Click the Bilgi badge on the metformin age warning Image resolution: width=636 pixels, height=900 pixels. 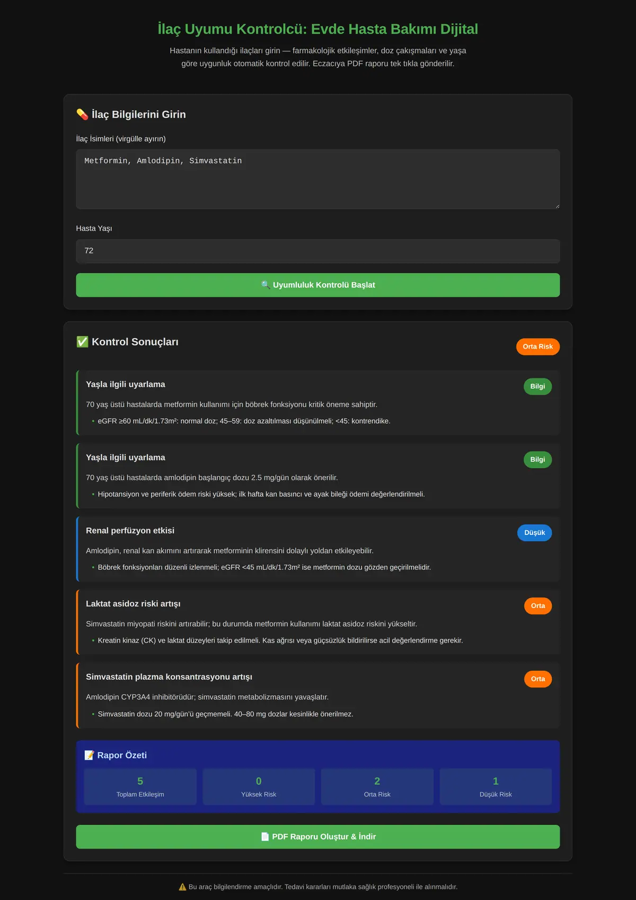[x=537, y=386]
